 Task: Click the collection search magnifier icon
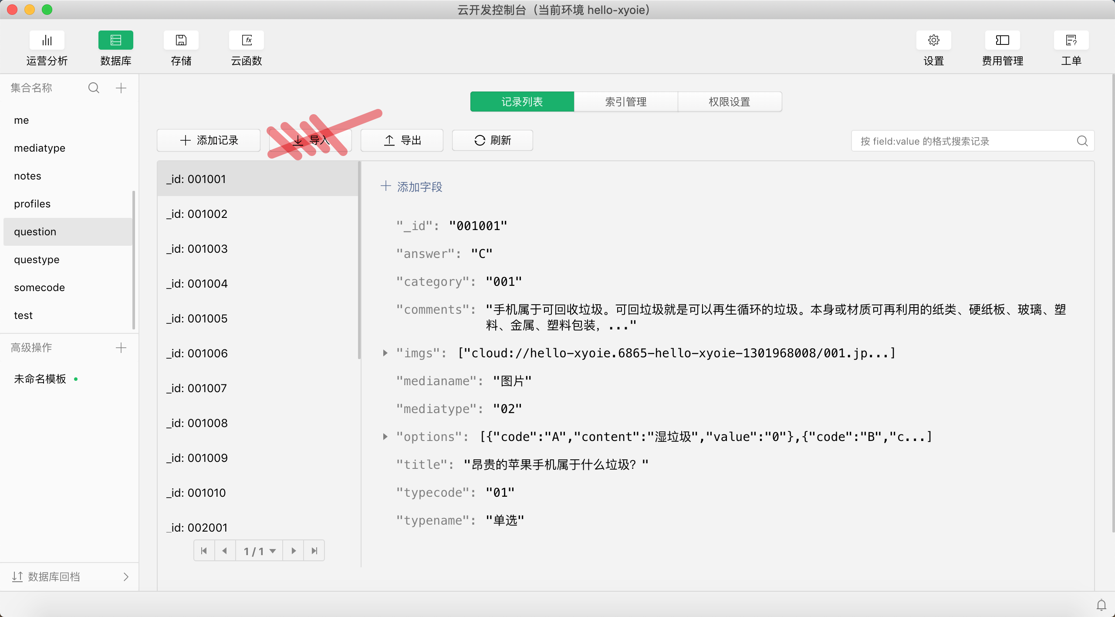point(94,88)
